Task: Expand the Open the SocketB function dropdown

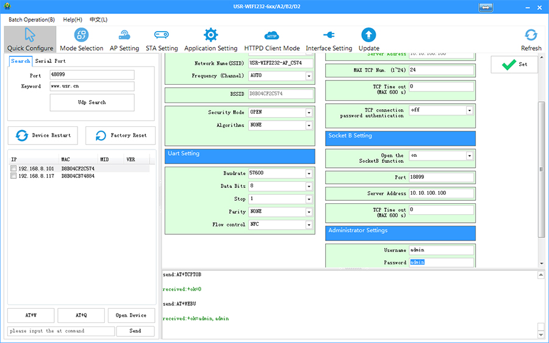Action: click(470, 156)
